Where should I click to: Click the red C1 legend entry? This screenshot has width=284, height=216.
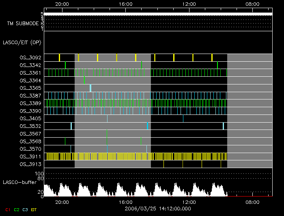(7, 210)
